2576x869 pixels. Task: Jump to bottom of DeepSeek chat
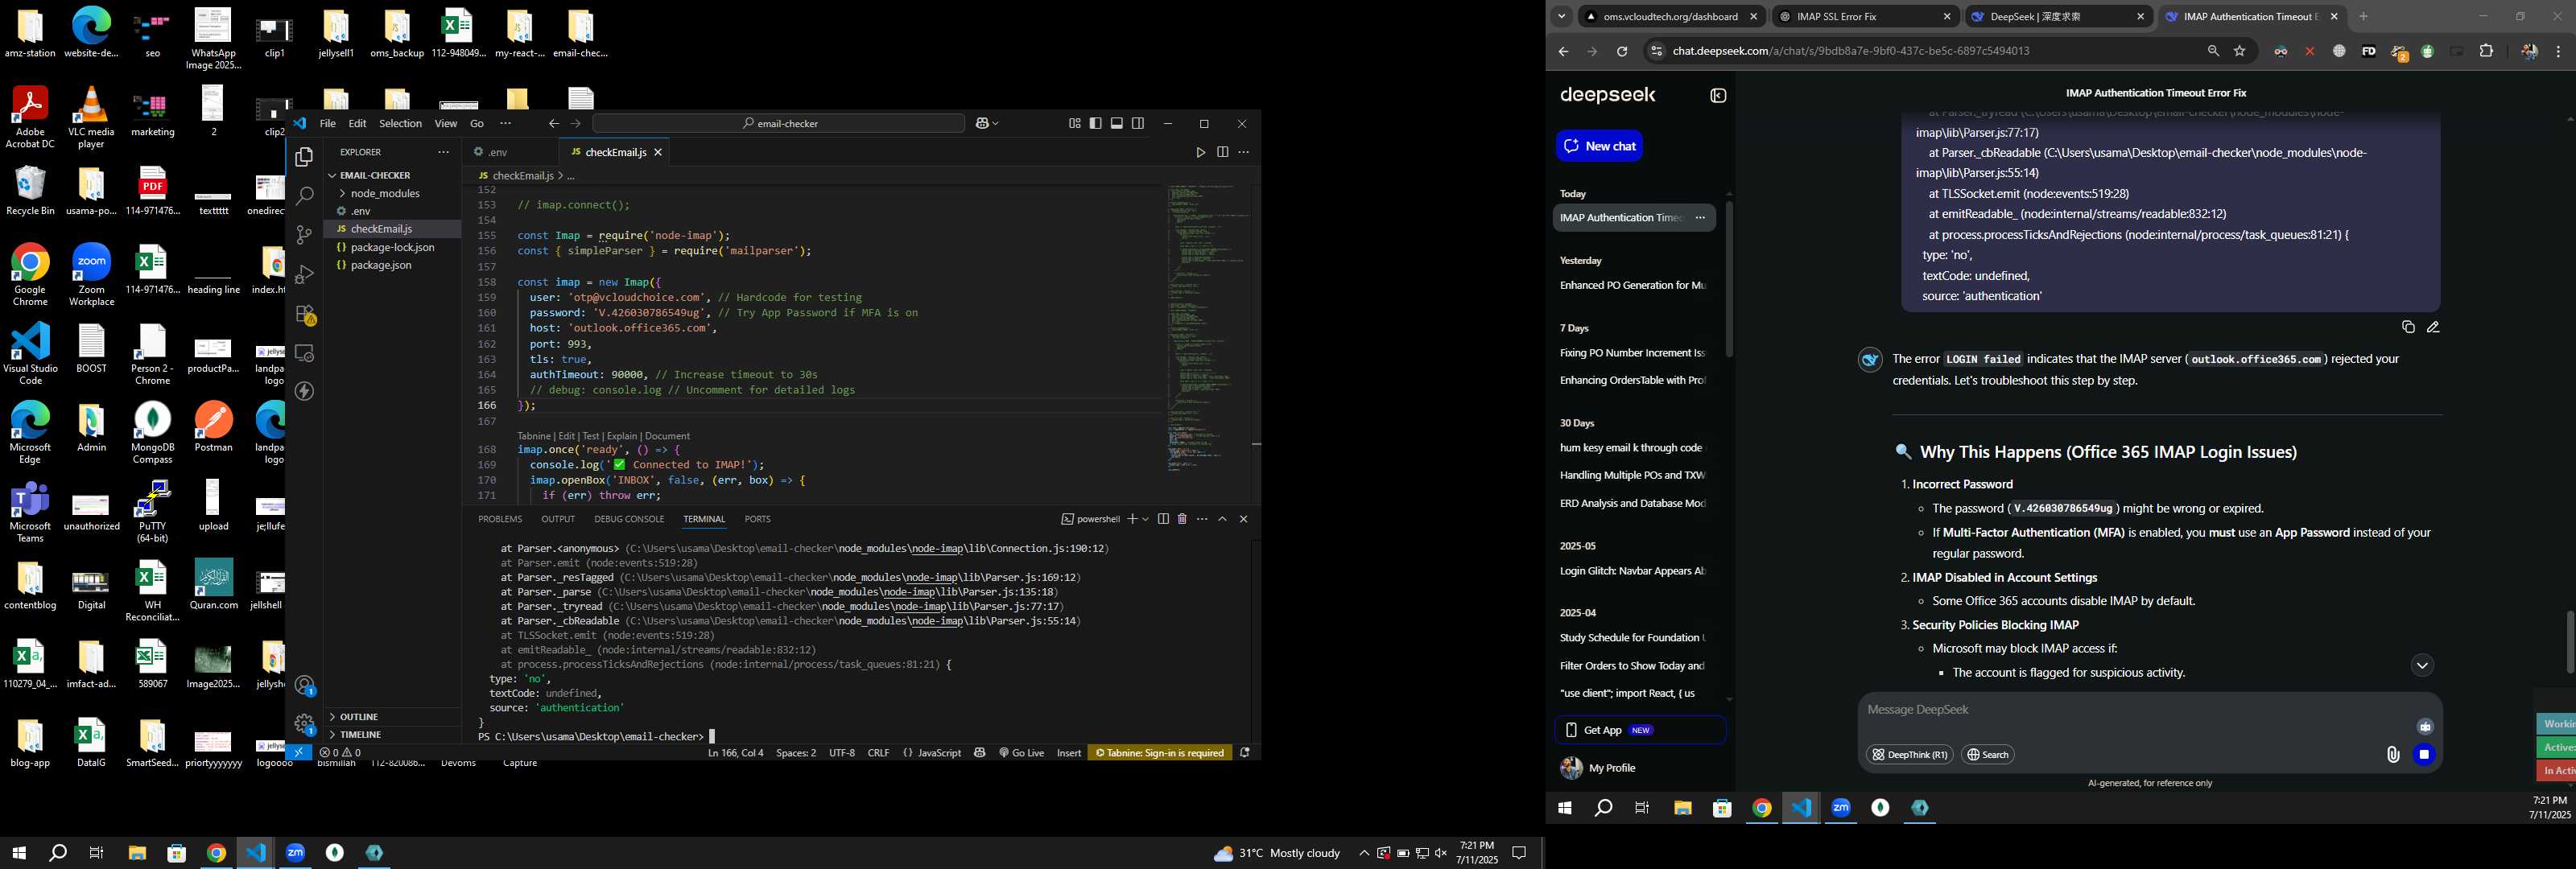[x=2421, y=665]
